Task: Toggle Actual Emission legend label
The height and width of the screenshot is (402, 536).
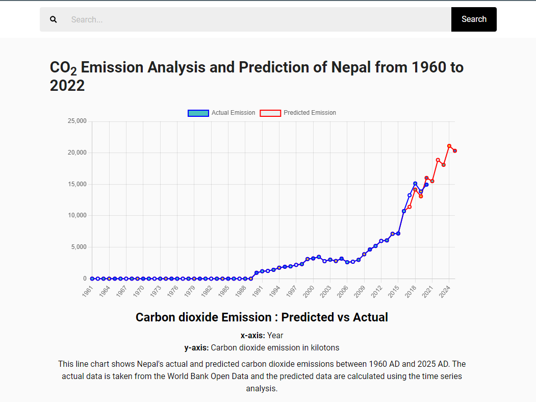Action: [x=233, y=113]
